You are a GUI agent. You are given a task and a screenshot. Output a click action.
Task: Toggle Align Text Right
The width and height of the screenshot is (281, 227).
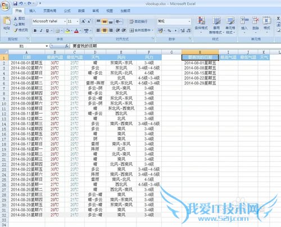coord(111,30)
